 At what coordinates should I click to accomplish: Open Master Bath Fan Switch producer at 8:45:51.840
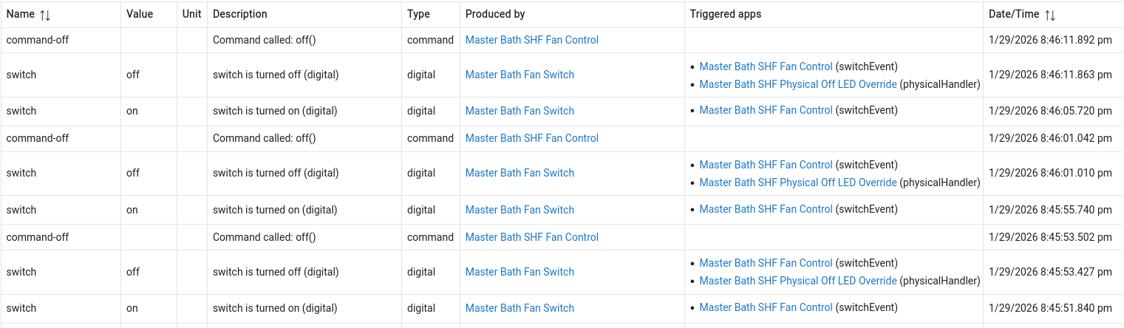click(520, 308)
